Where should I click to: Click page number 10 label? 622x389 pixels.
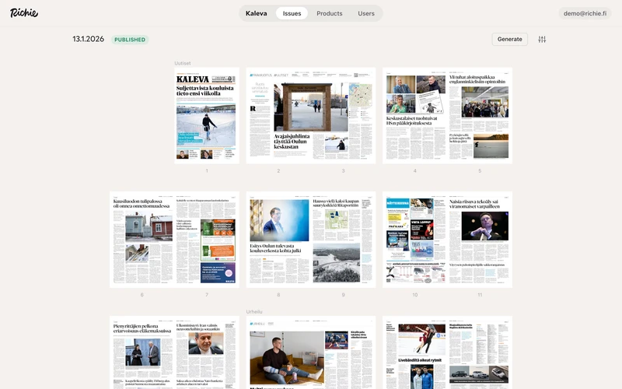click(415, 295)
